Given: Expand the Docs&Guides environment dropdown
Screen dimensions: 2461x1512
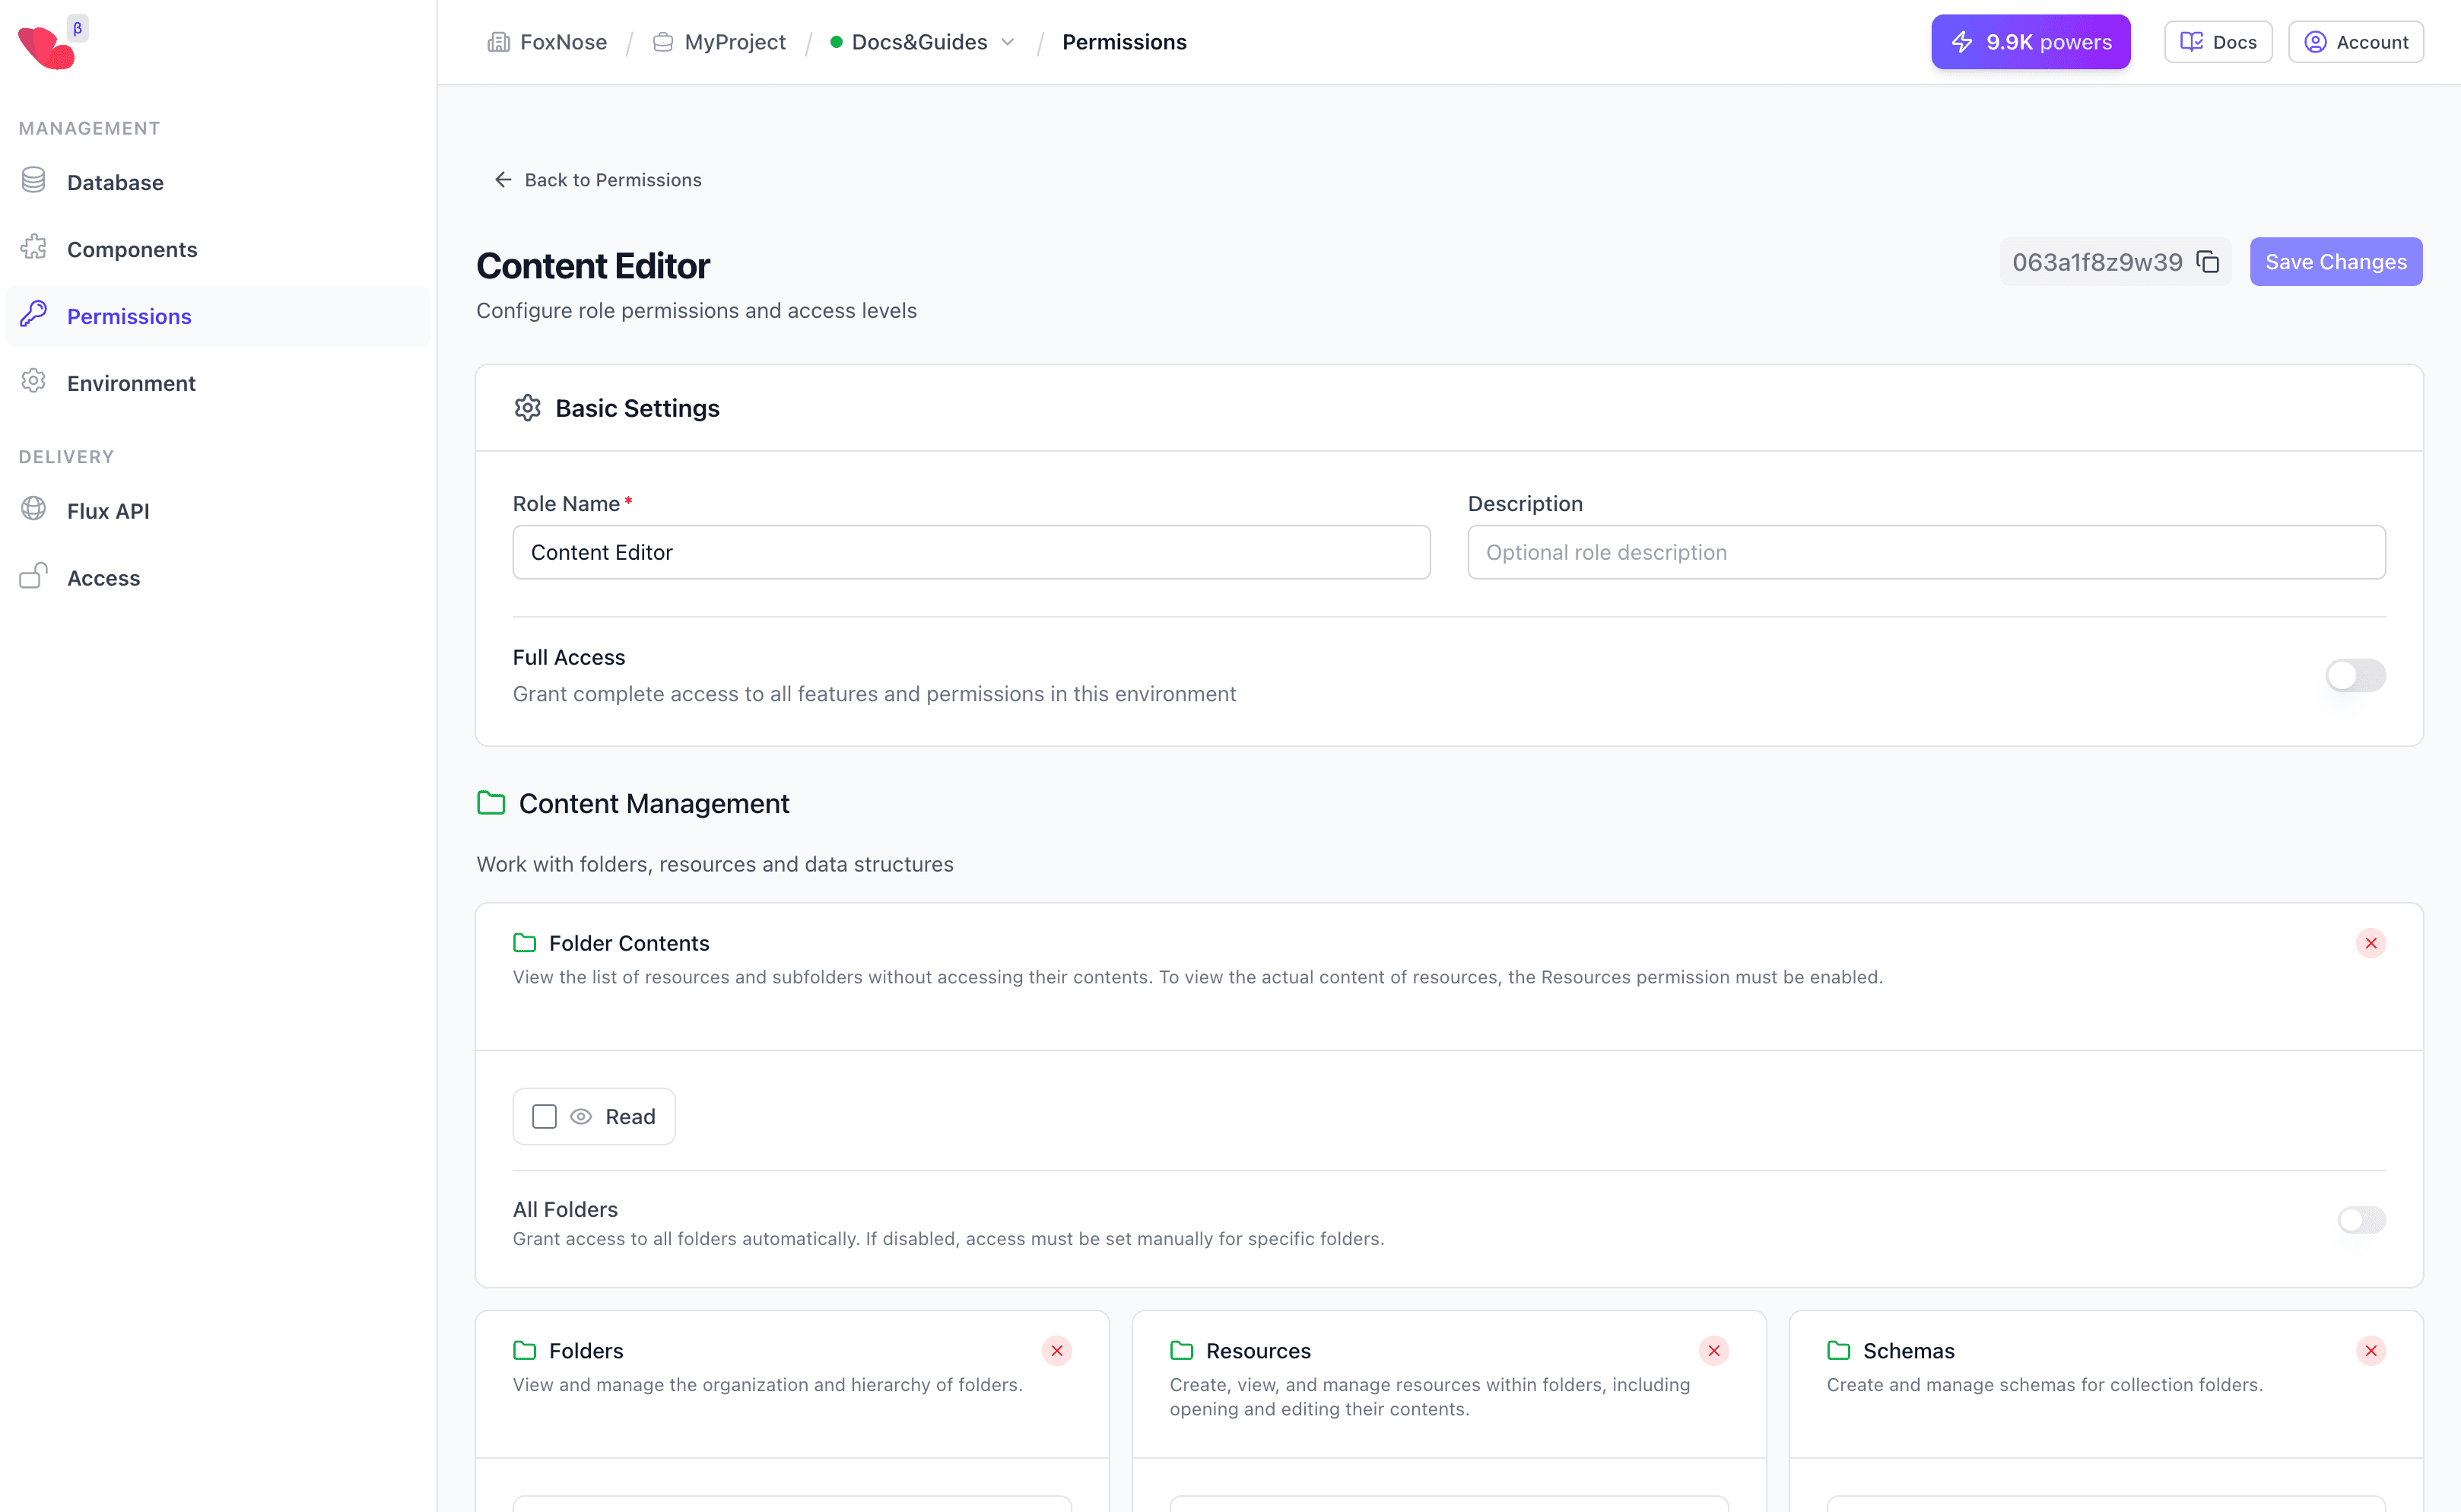Looking at the screenshot, I should pyautogui.click(x=1008, y=42).
